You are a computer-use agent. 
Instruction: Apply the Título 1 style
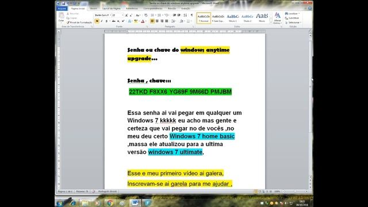coord(232,18)
